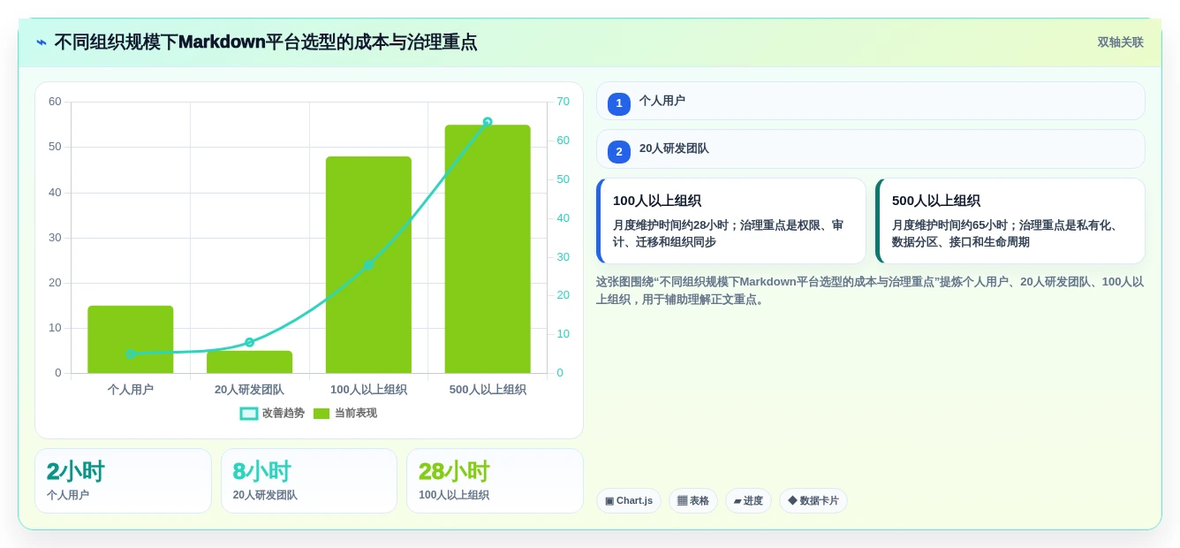Click the 100人以上组织 label under 28小时
Image resolution: width=1180 pixels, height=548 pixels.
click(x=454, y=495)
